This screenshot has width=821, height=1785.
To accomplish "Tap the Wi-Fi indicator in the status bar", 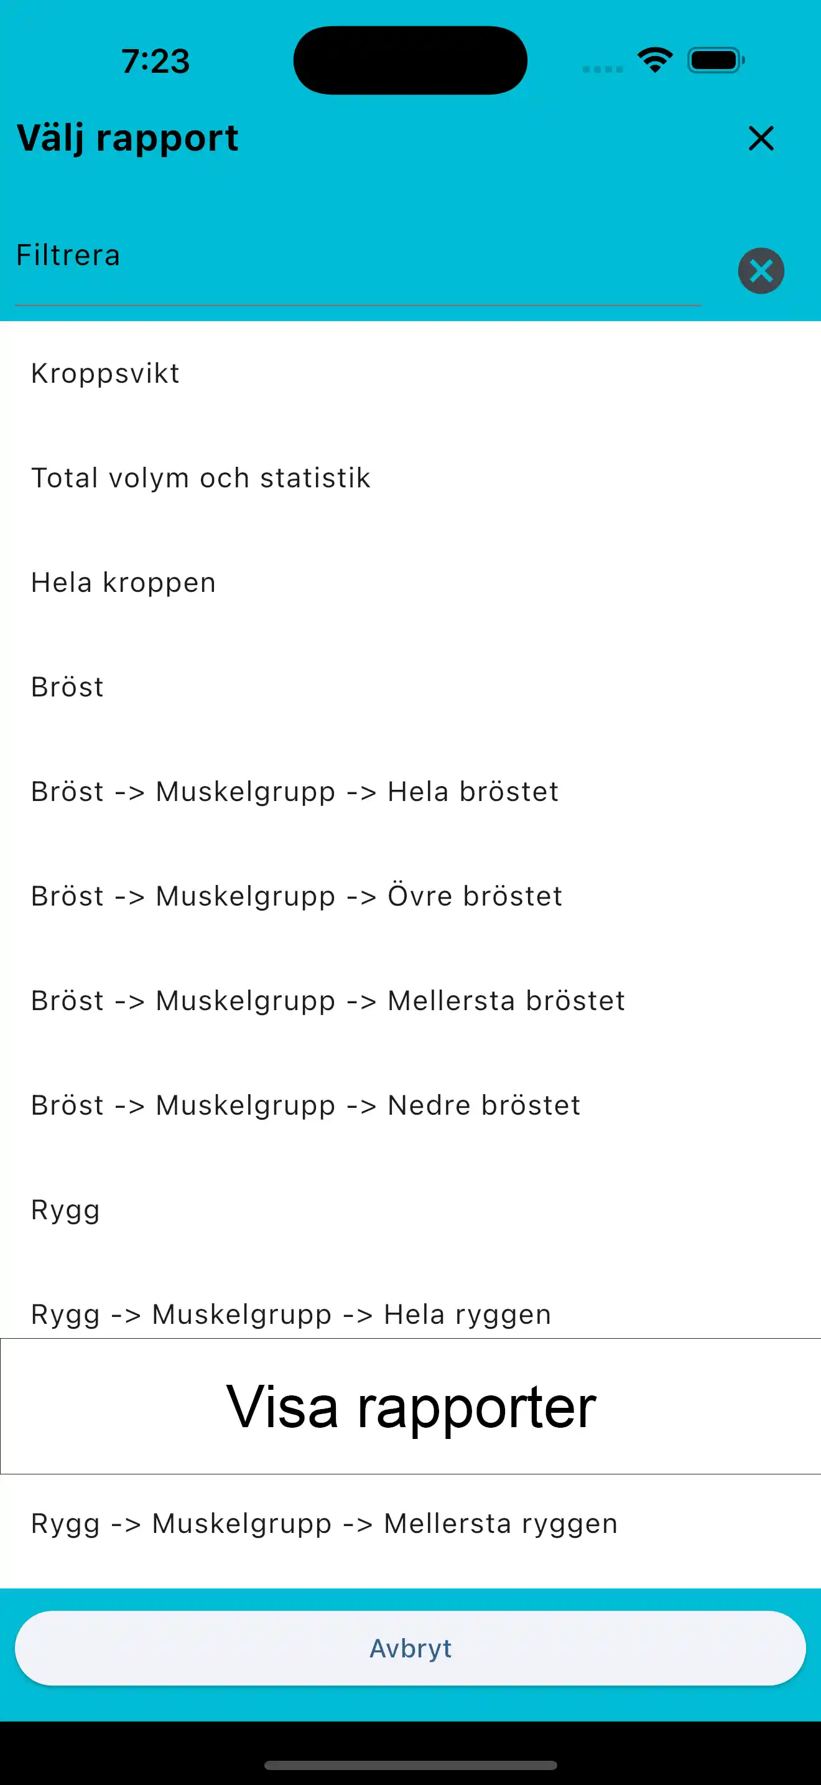I will [654, 60].
